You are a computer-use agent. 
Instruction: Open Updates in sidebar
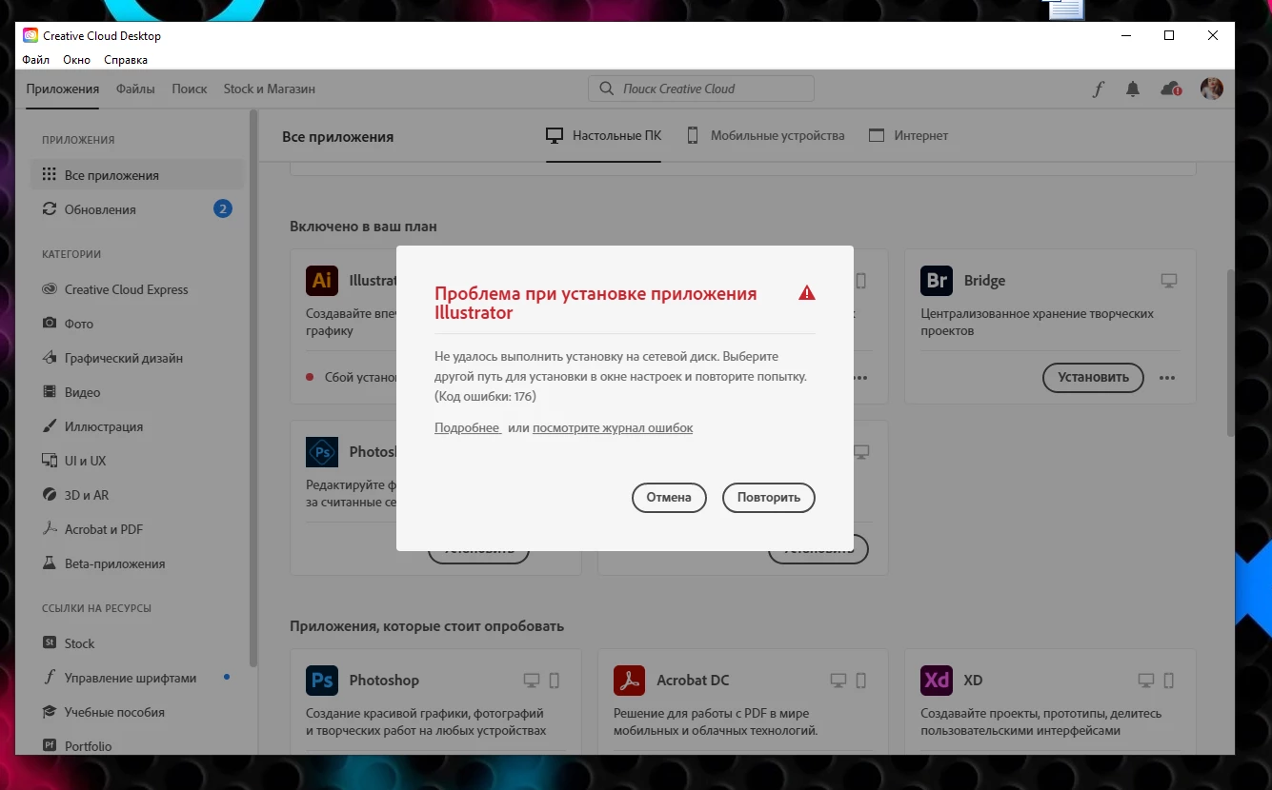point(137,209)
